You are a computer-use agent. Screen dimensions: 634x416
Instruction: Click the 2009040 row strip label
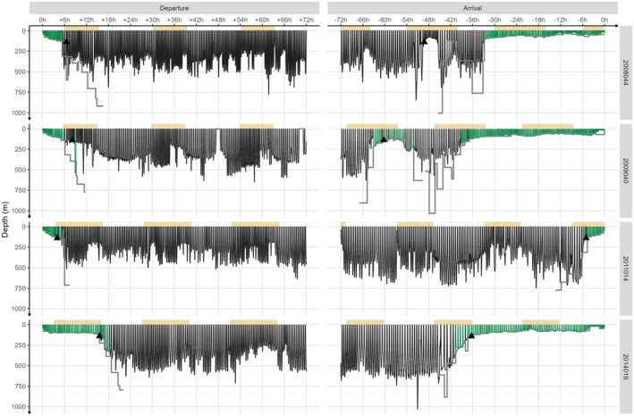[626, 171]
